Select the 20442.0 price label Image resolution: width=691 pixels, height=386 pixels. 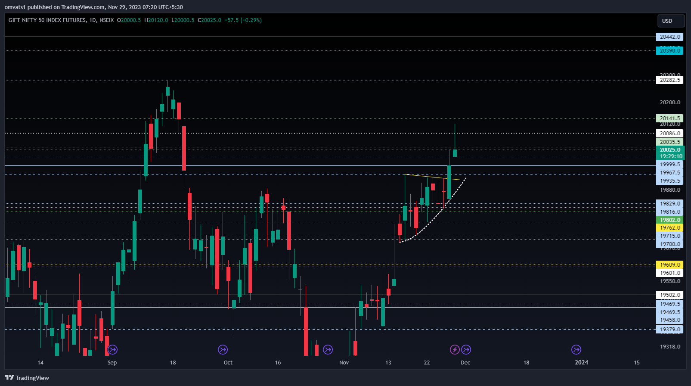[x=669, y=37]
